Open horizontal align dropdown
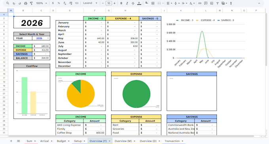This screenshot has width=269, height=144. point(169,3)
